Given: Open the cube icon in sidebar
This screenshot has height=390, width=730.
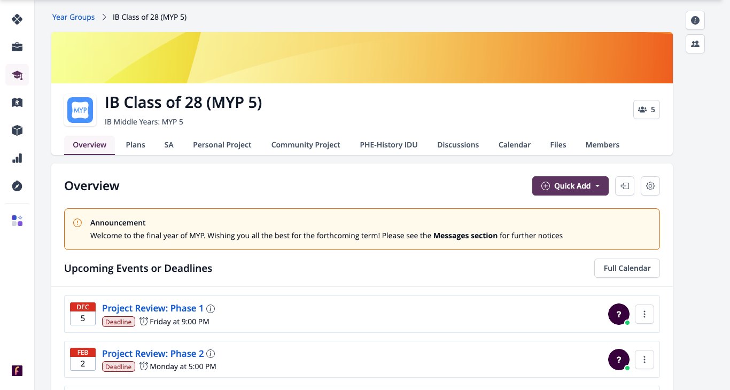Looking at the screenshot, I should click(17, 130).
